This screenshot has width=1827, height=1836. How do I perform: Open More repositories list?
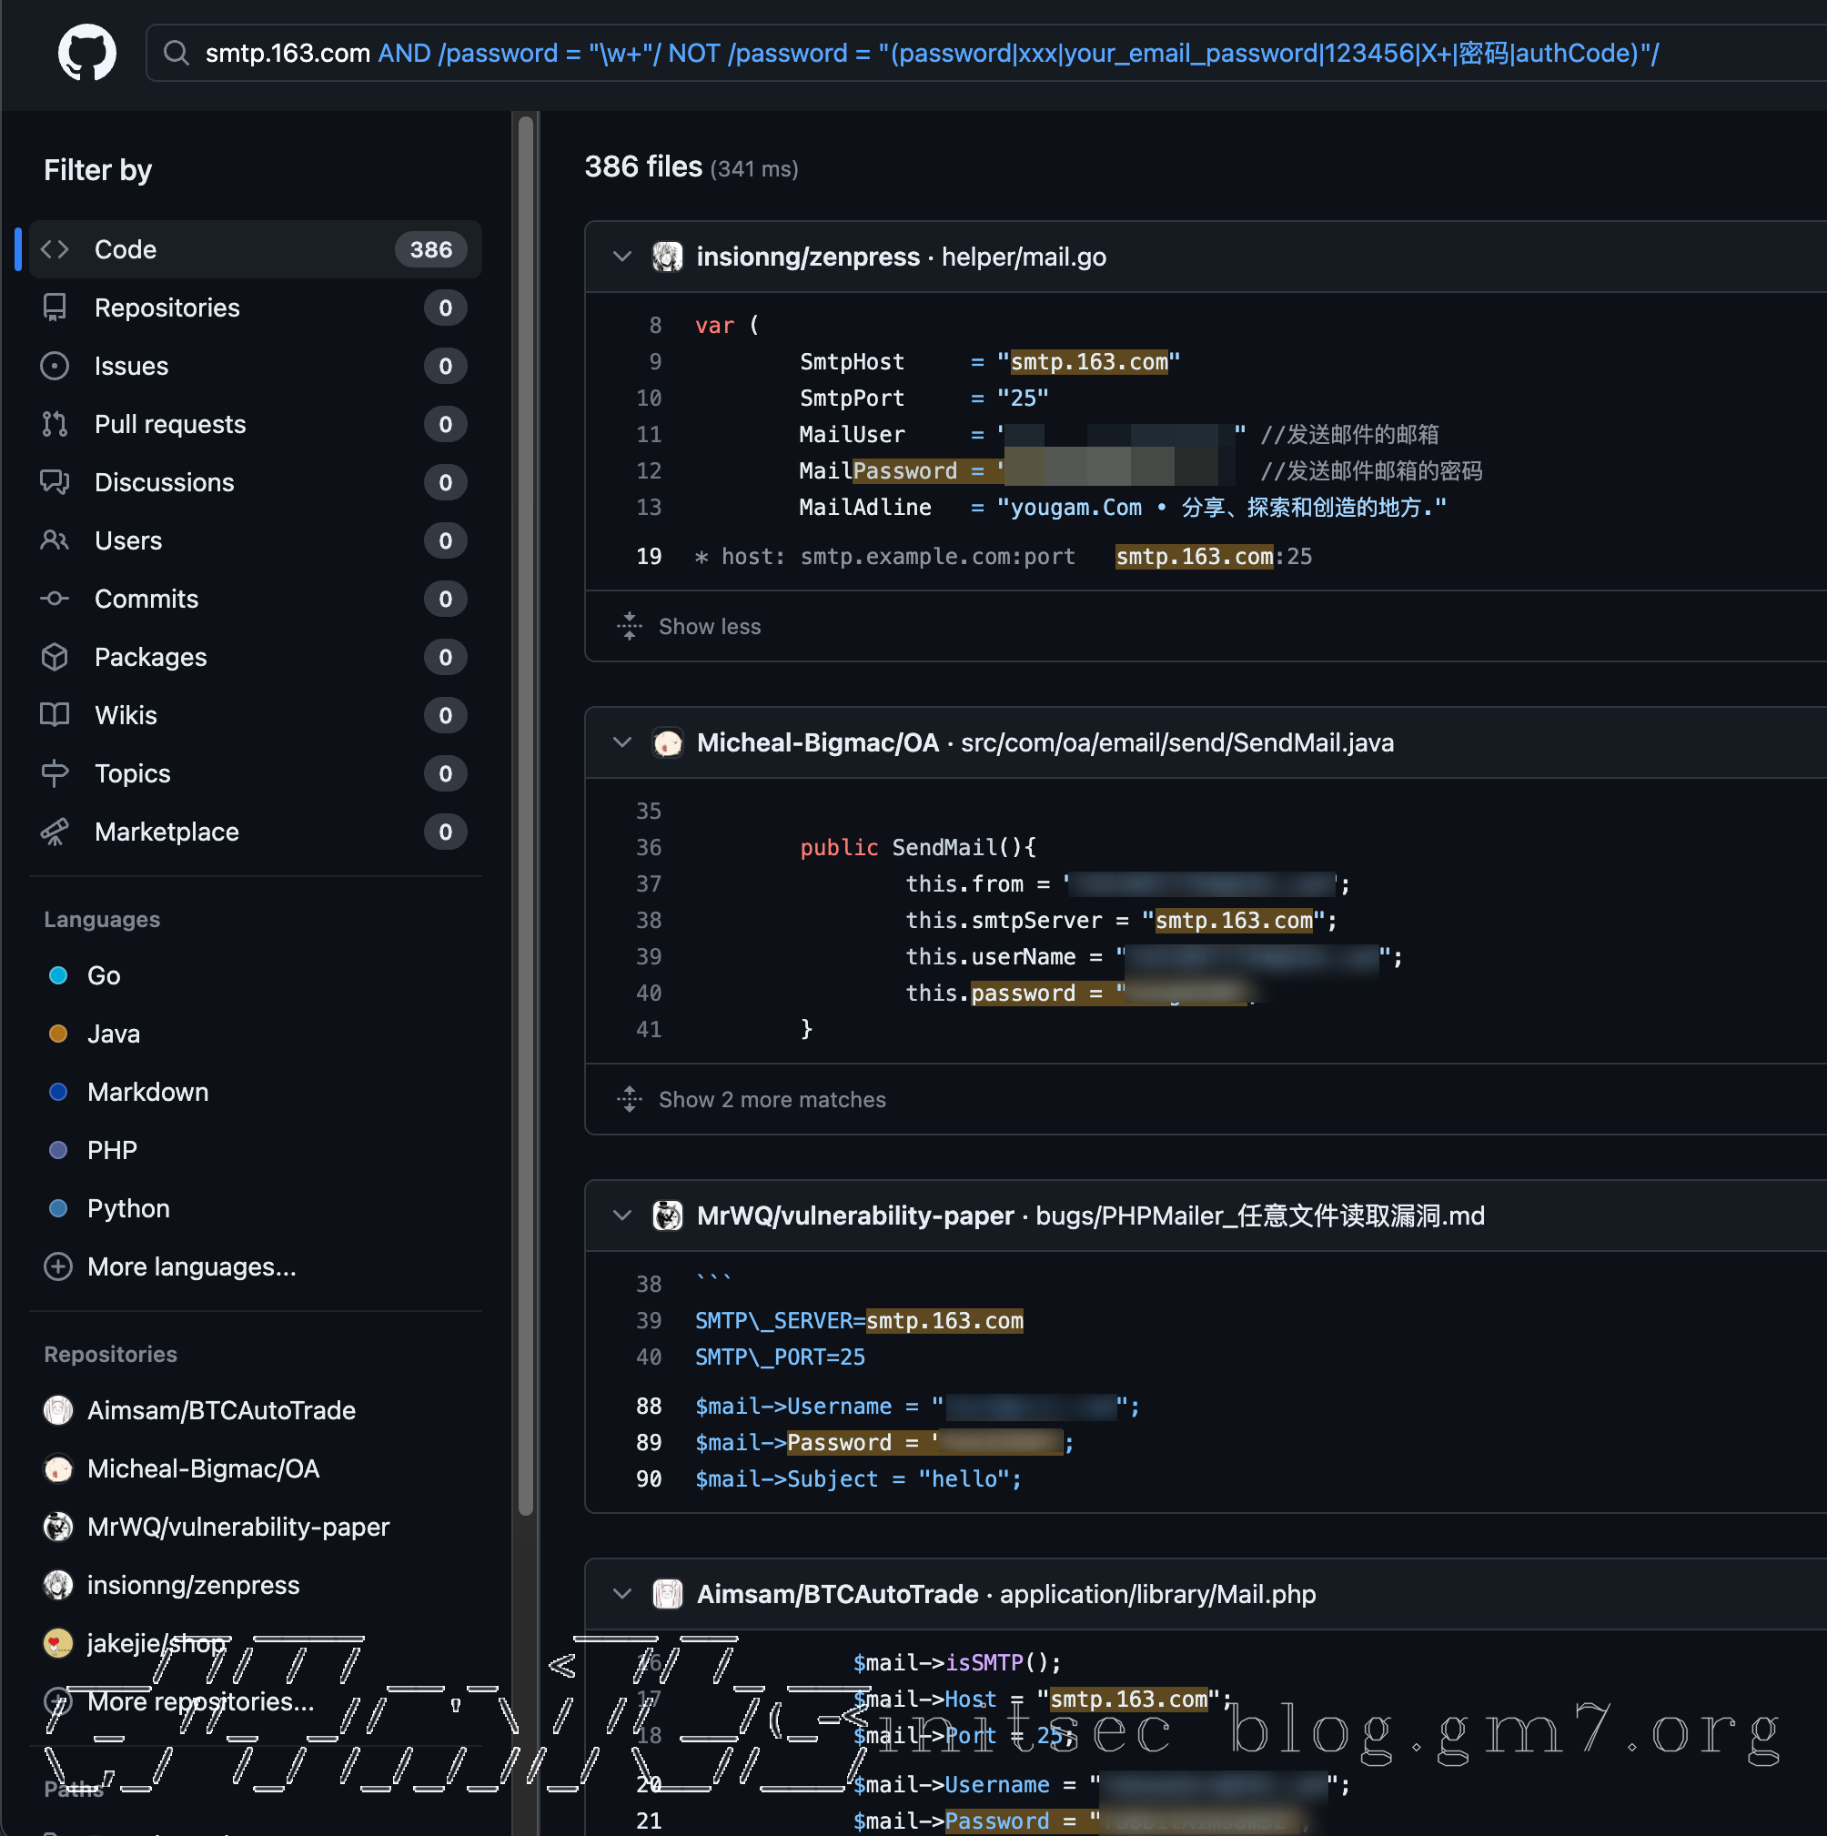click(198, 1702)
